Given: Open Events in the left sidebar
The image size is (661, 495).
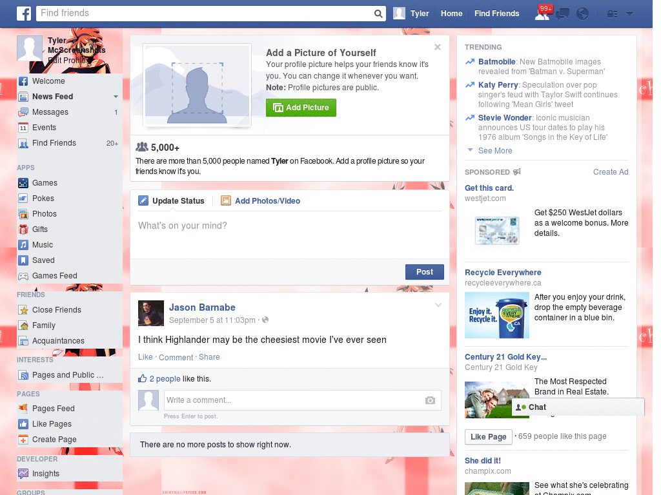Looking at the screenshot, I should pyautogui.click(x=44, y=128).
